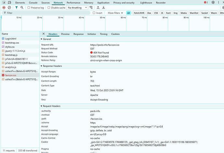Select the bootstrap.css request row
224x153 pixels.
pos(12,43)
